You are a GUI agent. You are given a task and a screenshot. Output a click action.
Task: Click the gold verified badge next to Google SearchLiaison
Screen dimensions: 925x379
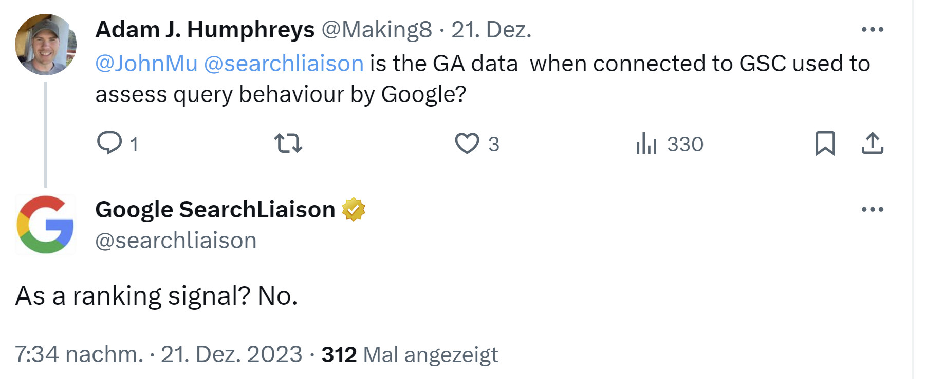355,209
